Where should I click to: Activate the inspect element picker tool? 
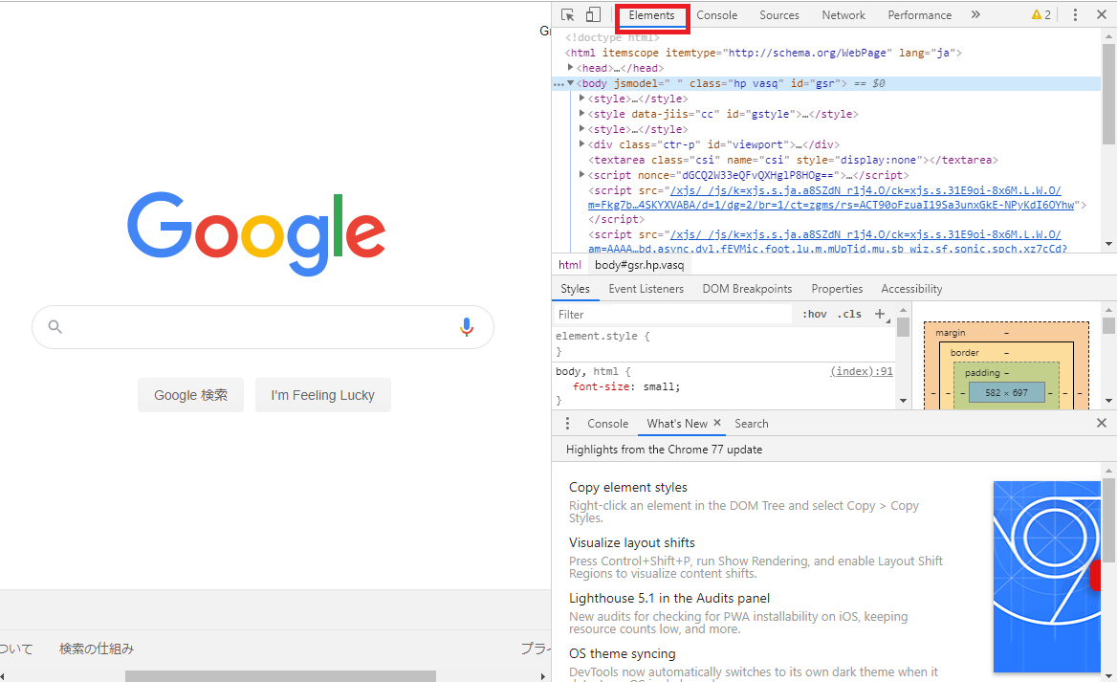pyautogui.click(x=568, y=15)
